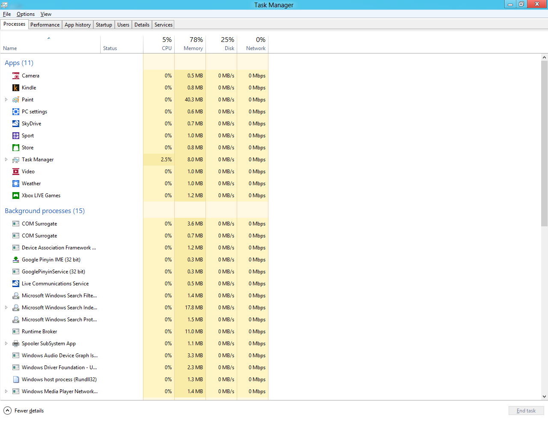548x421 pixels.
Task: Click the Camera app icon
Action: [x=16, y=76]
